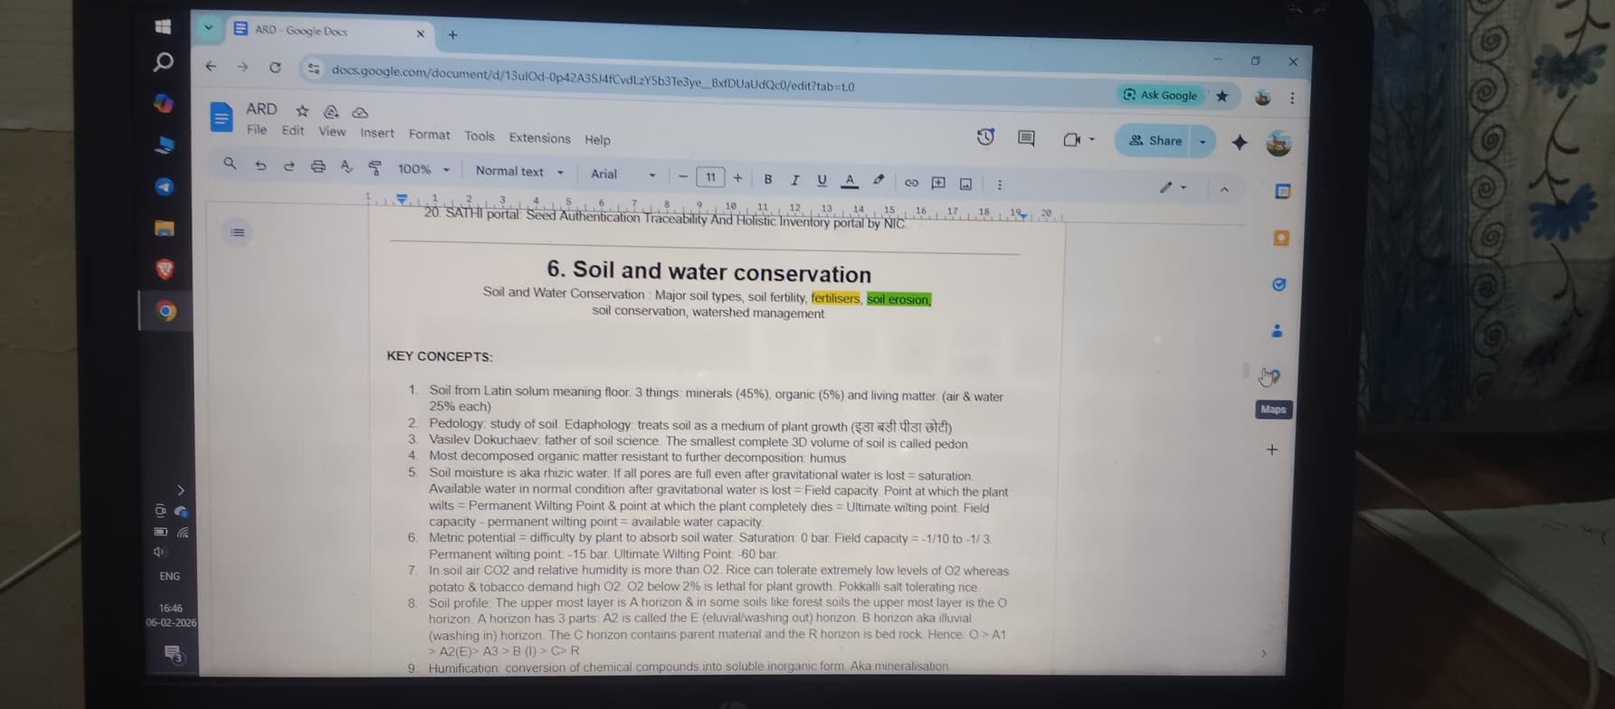Open the Extensions menu
The width and height of the screenshot is (1615, 709).
click(539, 138)
